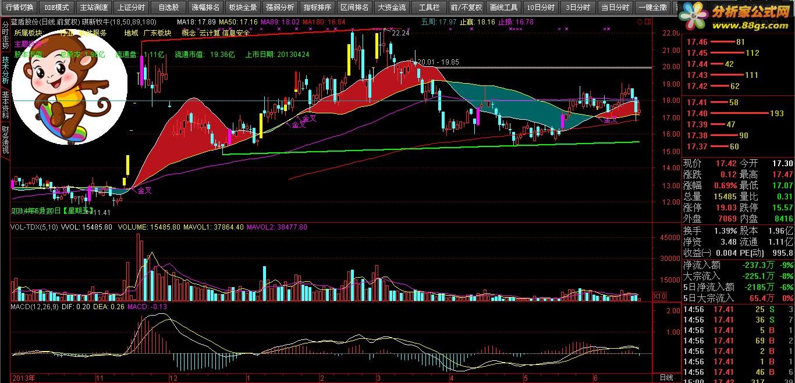This screenshot has height=383, width=795.
Task: Click the 5日大宗流入 65.4万 row
Action: pos(738,298)
